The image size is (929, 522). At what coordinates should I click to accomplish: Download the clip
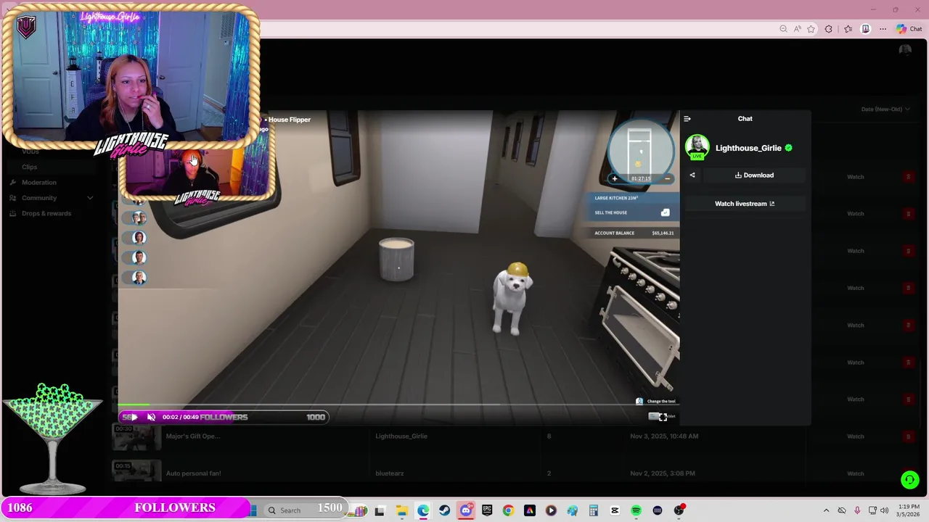tap(754, 175)
